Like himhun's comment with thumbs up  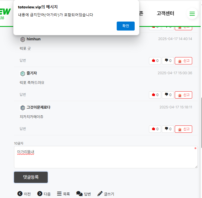pyautogui.click(x=155, y=61)
